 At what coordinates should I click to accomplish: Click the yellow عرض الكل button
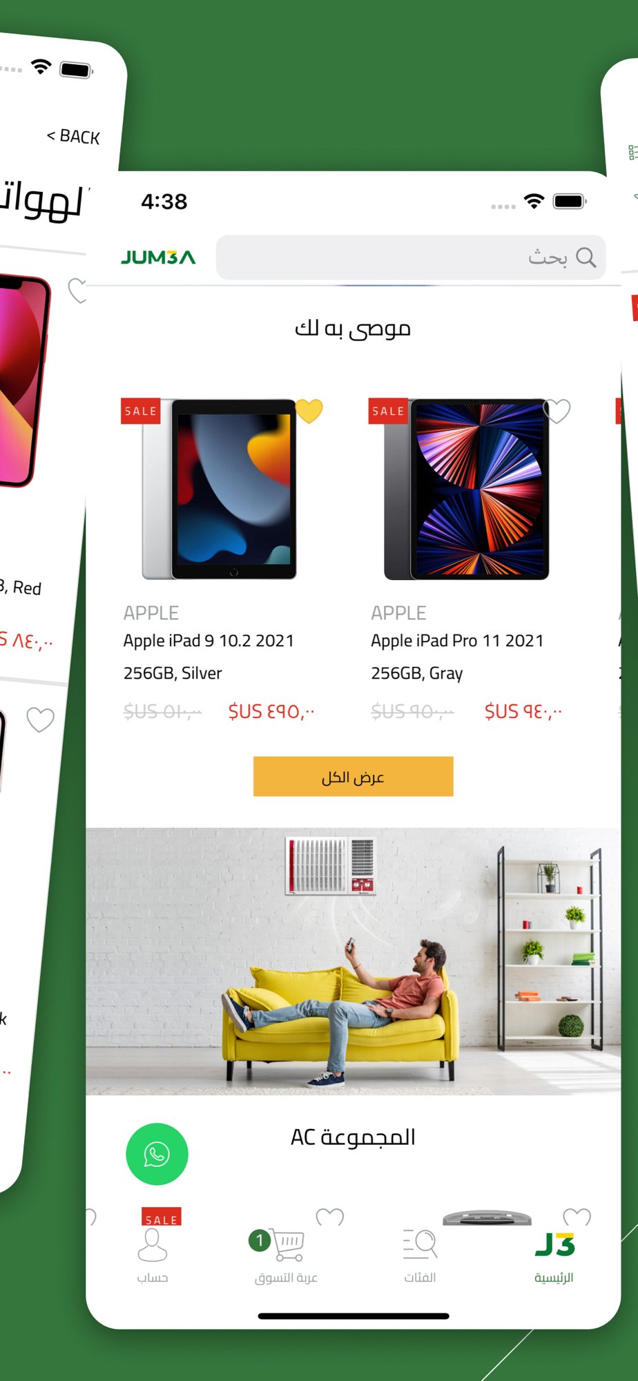pyautogui.click(x=353, y=776)
